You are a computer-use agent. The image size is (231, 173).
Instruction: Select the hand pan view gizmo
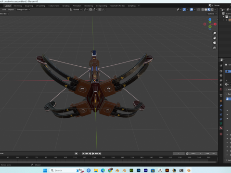tap(215, 38)
